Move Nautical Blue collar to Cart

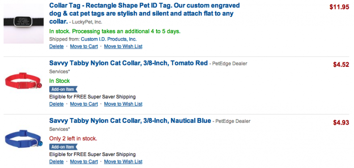(84, 161)
